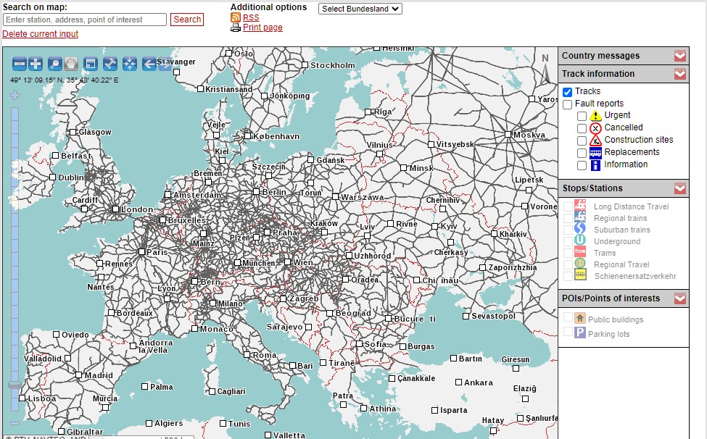Uncheck the Tracks checkbox

[568, 91]
